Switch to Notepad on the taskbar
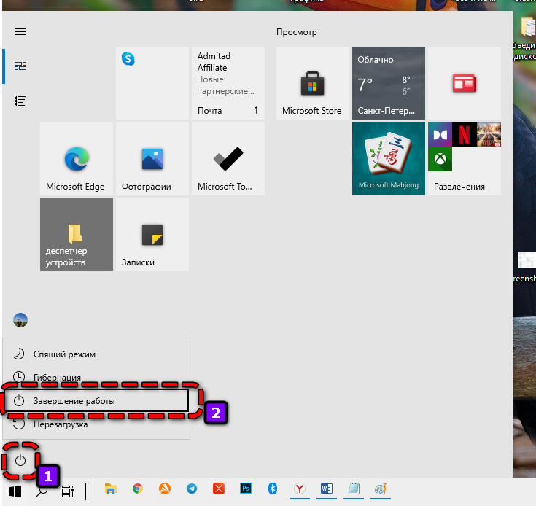Screen dimensions: 536x506 tap(354, 489)
